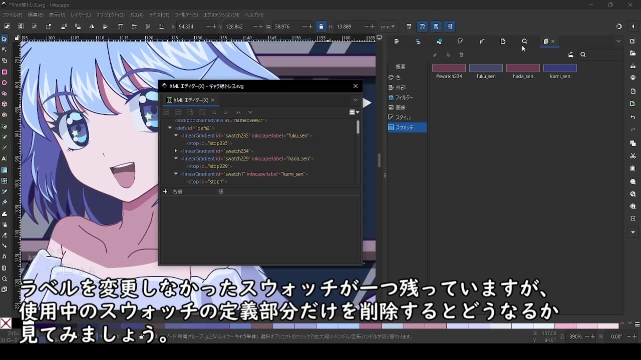This screenshot has height=360, width=641.
Task: Open the ファイル(F) menu
Action: coord(13,15)
